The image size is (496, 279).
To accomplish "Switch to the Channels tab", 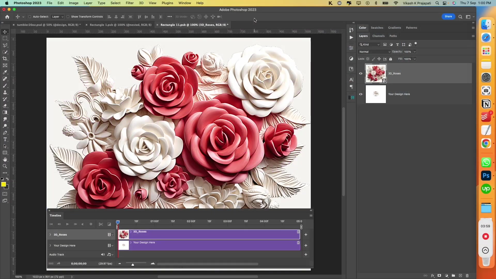I will [x=379, y=36].
